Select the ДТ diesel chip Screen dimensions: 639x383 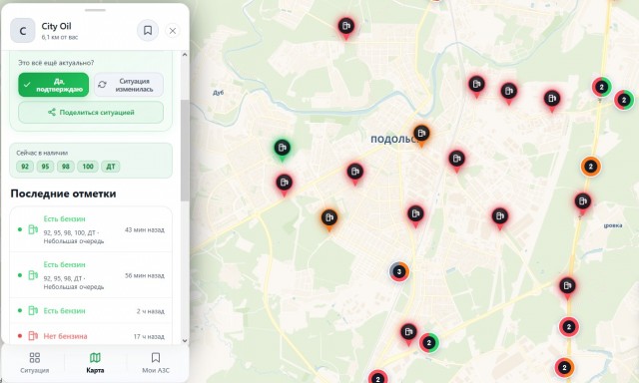[111, 167]
